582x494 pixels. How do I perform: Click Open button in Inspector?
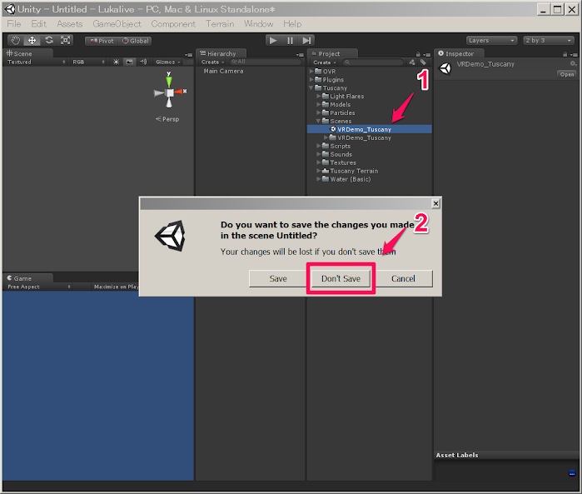[x=567, y=74]
